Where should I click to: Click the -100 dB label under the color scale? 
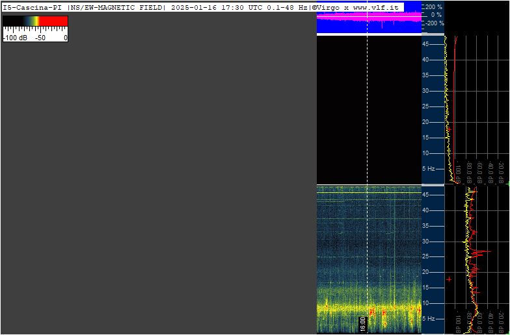click(15, 38)
